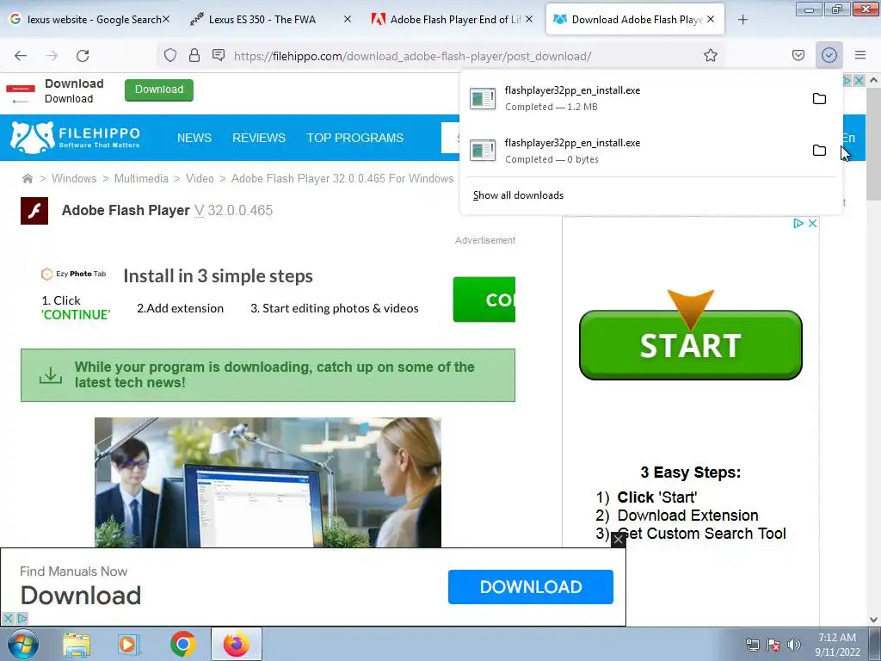
Task: Click the green 'While your program is downloading' banner
Action: (268, 375)
